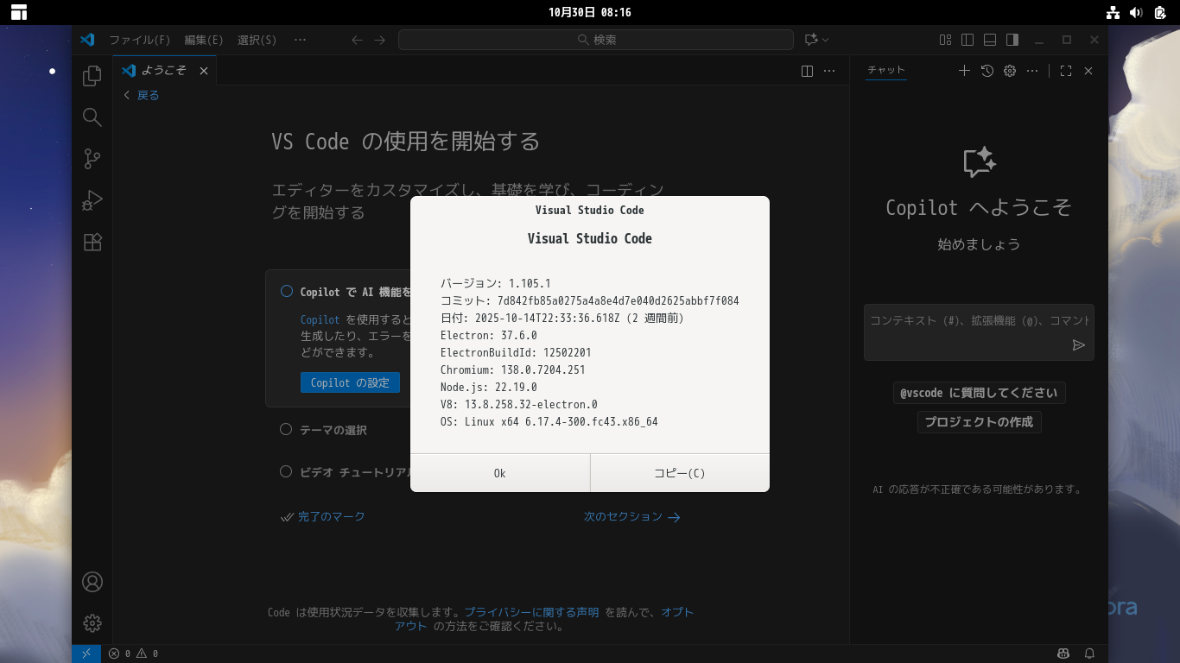
Task: Open the 選択(S) menu
Action: click(257, 40)
